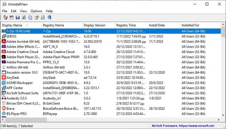Viewport: 226px width, 129px height.
Task: Click the 'Audacity_is1' registry name cell
Action: tap(52, 98)
